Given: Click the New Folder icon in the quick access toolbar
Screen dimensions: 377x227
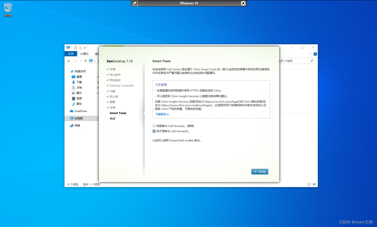Looking at the screenshot, I should pyautogui.click(x=80, y=48).
